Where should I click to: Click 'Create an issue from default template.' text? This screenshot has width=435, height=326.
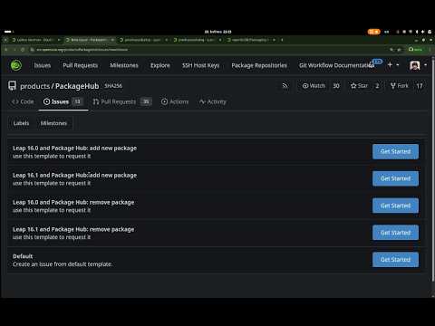[63, 264]
